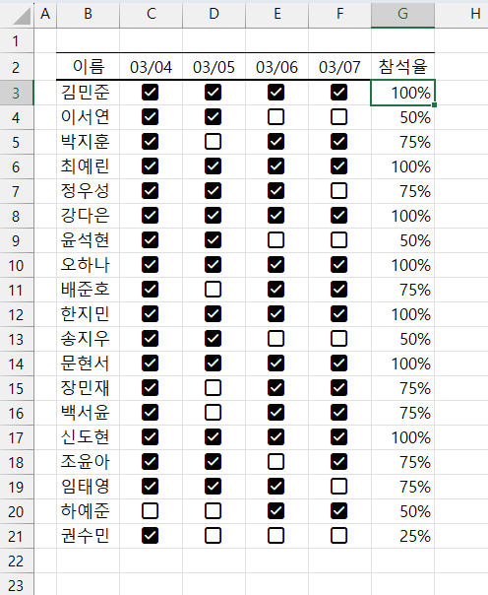Select column D header
488x595 pixels.
click(213, 15)
